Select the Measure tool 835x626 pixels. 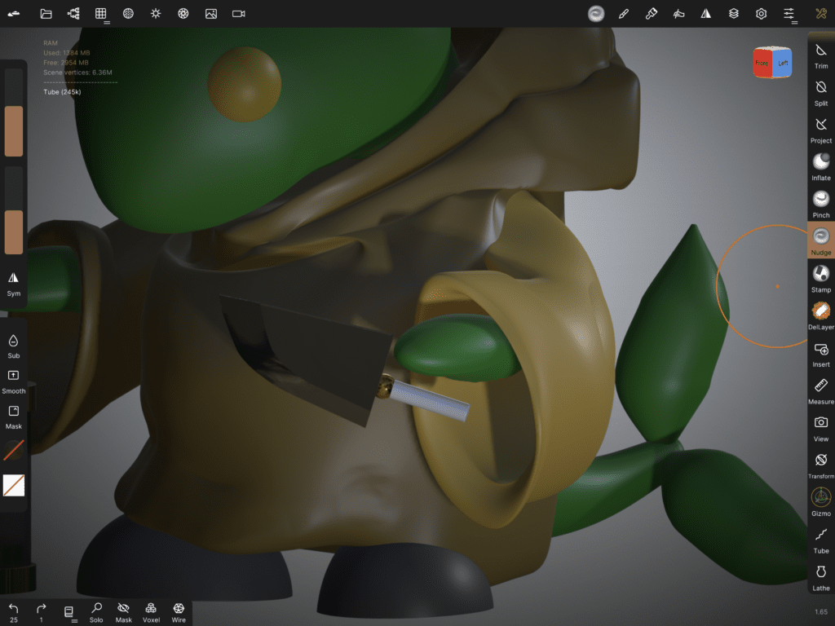click(x=821, y=390)
